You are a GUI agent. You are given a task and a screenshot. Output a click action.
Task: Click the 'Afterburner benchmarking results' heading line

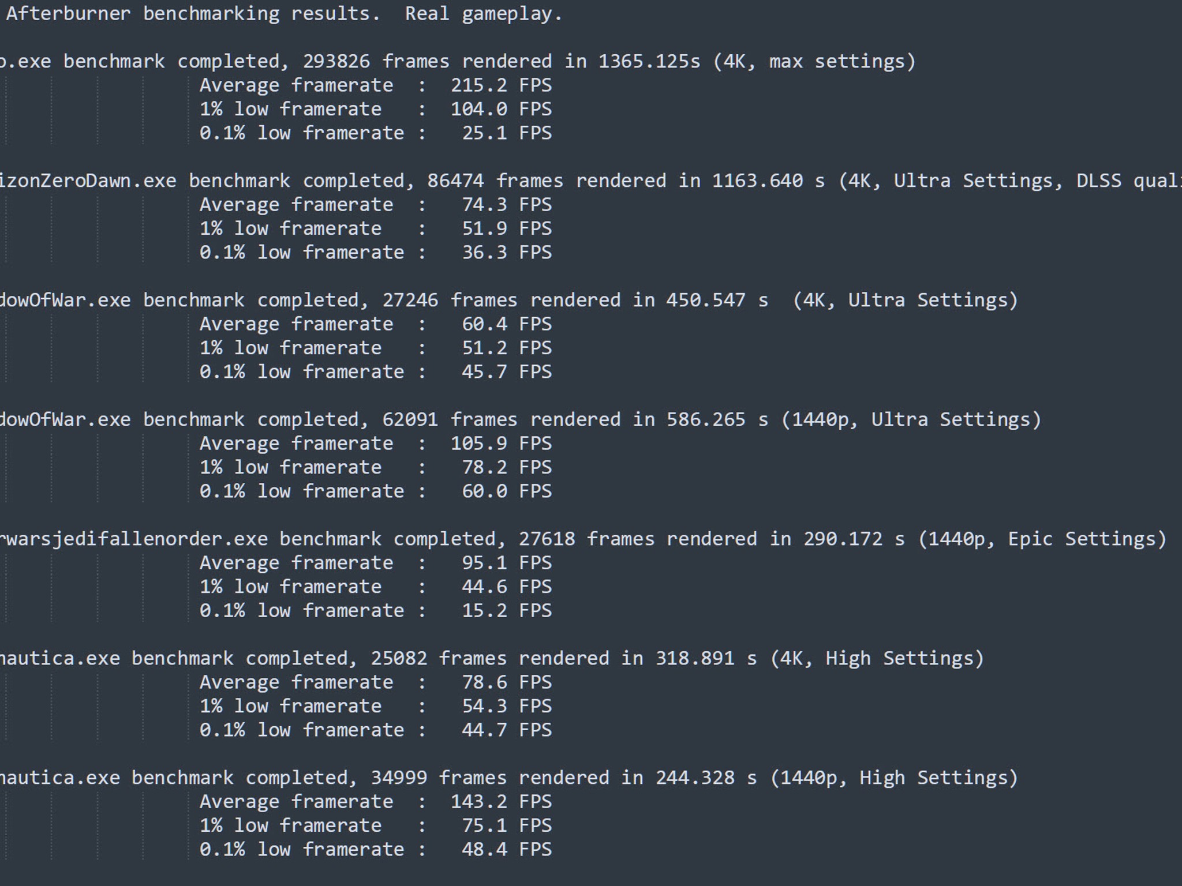coord(284,14)
